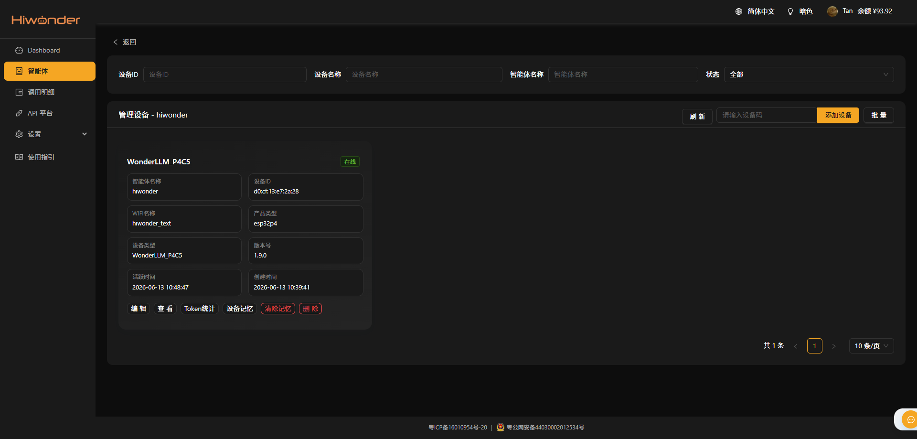The height and width of the screenshot is (439, 917).
Task: Click the 共 1 条 total count
Action: pos(774,345)
